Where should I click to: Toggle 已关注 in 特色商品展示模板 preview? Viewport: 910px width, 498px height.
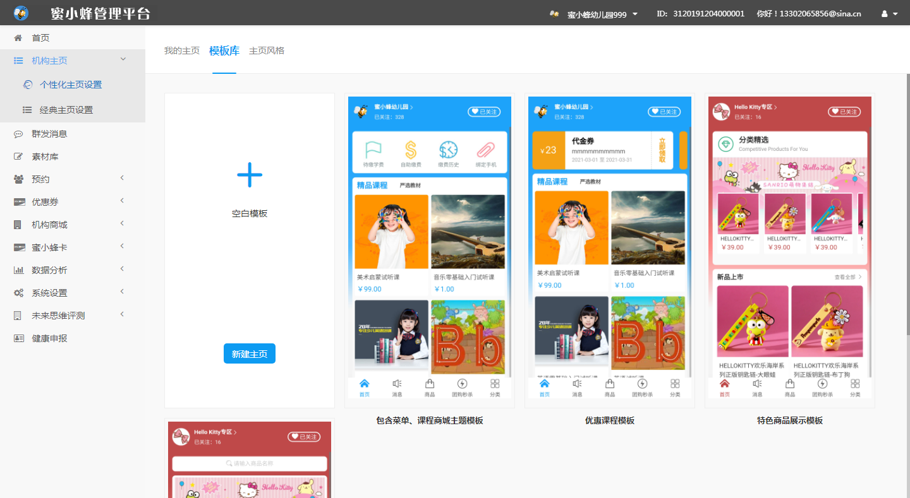coord(844,112)
